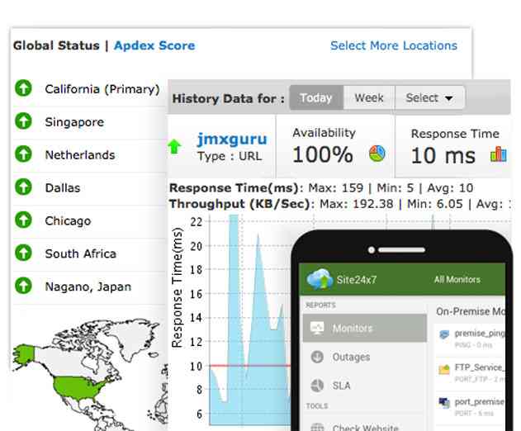Switch history data to Today

click(316, 97)
